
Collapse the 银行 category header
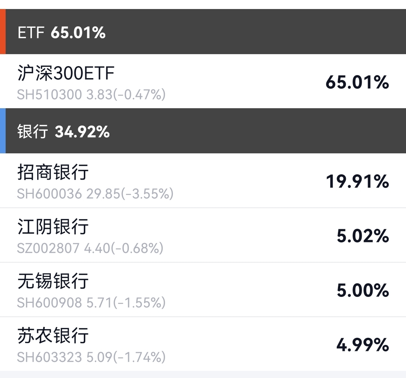(x=203, y=132)
